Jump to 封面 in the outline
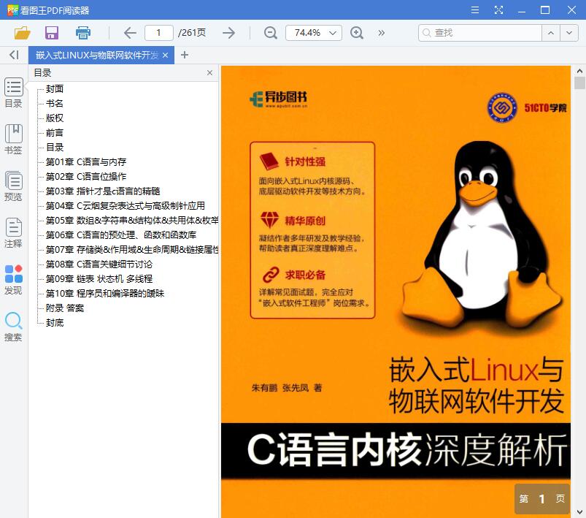 point(55,88)
